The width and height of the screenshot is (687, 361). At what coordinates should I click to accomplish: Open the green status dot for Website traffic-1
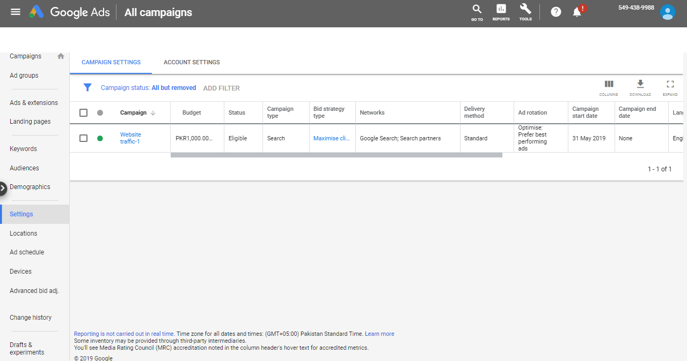[x=100, y=138]
